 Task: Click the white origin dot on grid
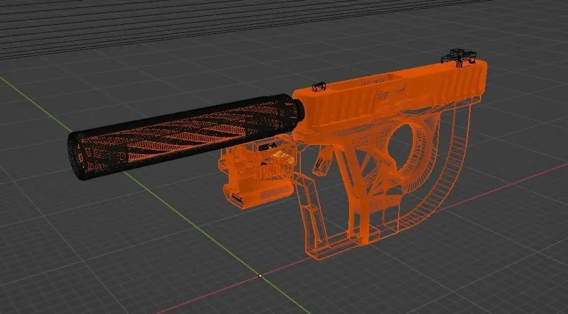pos(260,276)
